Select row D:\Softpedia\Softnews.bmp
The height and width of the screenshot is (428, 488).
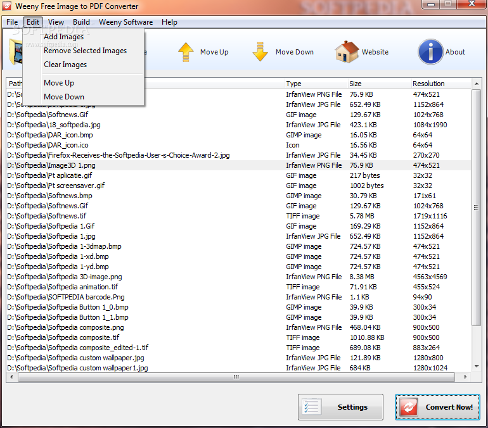coord(239,196)
